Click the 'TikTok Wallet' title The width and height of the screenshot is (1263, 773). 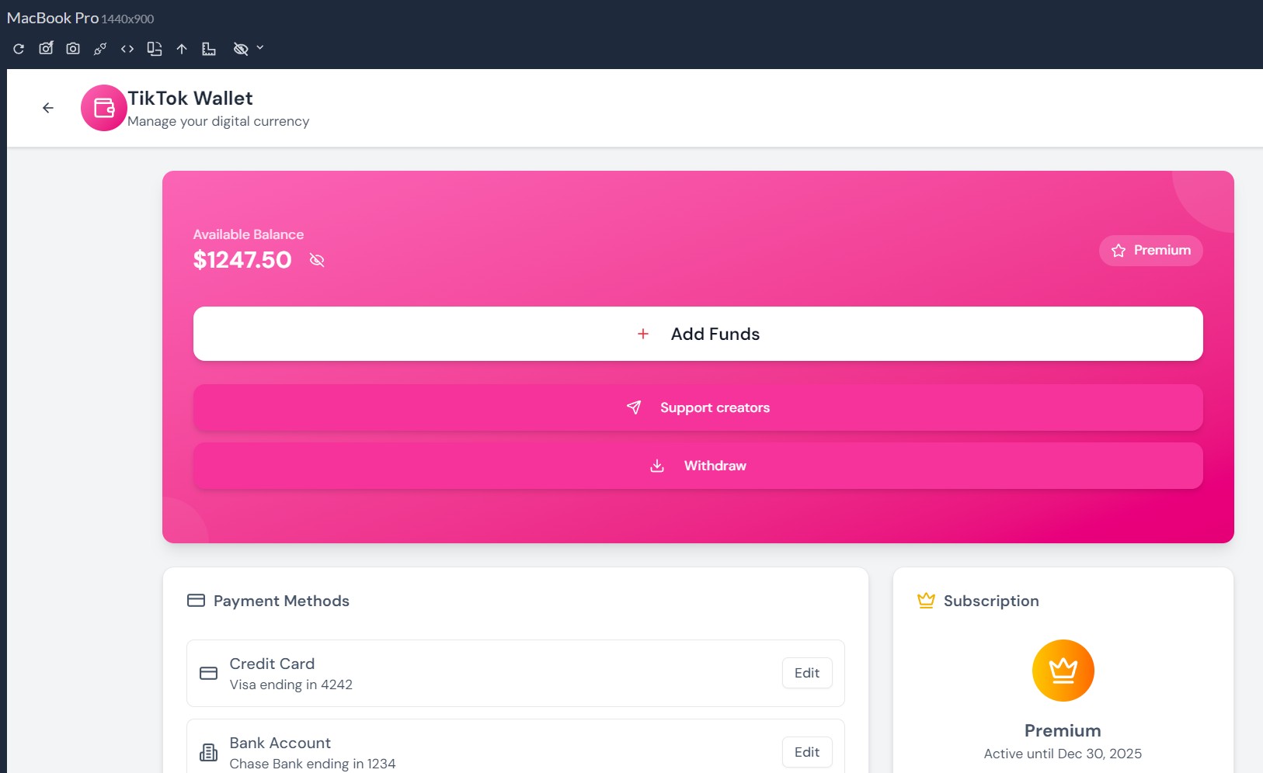click(190, 99)
